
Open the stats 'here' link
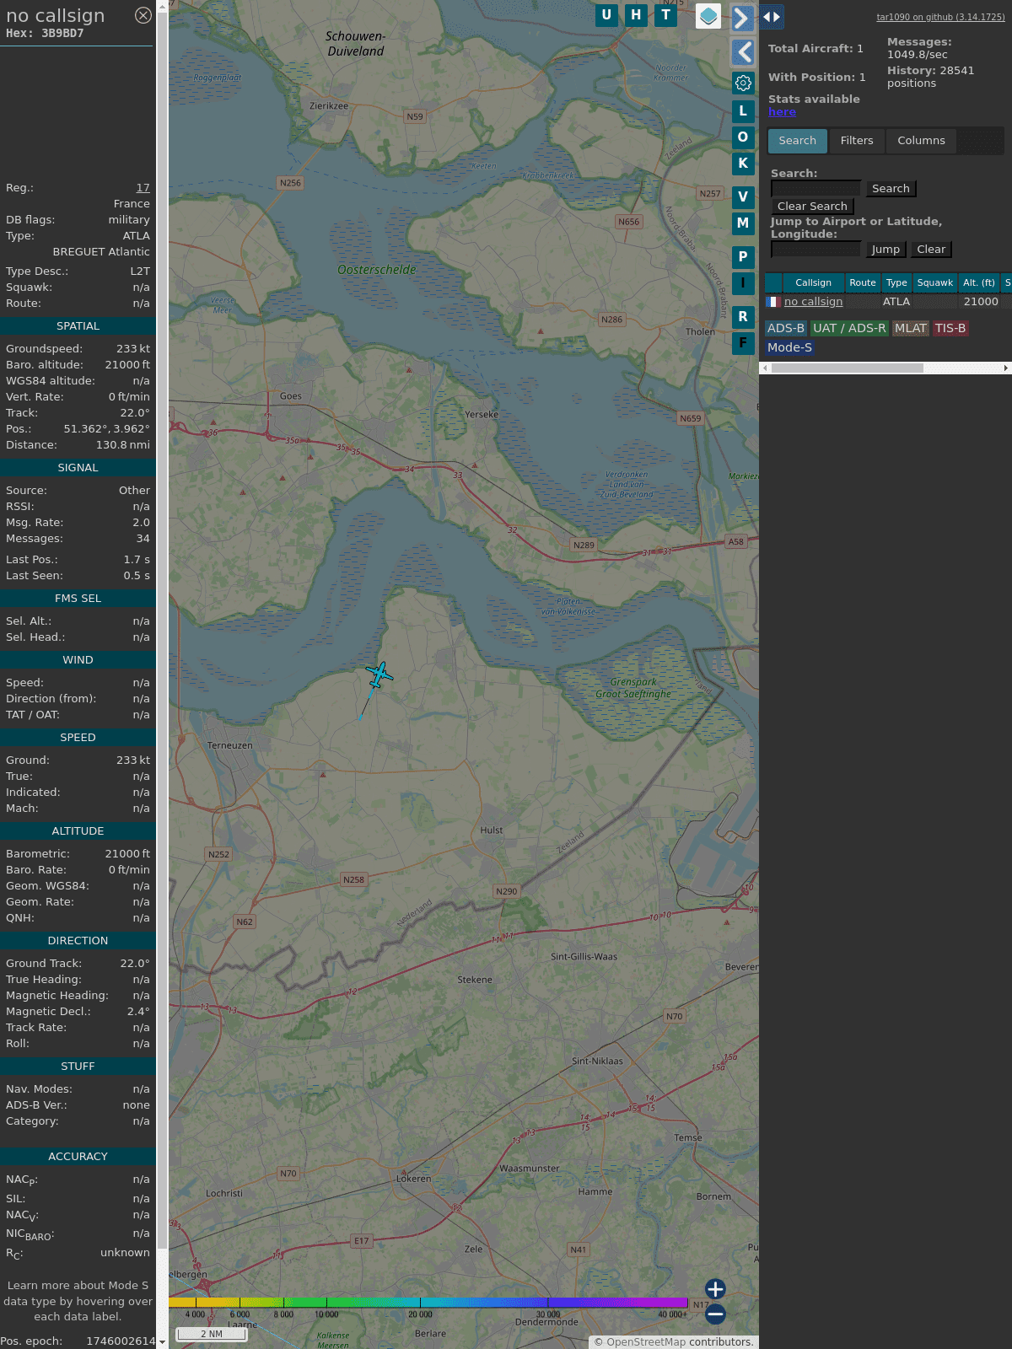(782, 112)
